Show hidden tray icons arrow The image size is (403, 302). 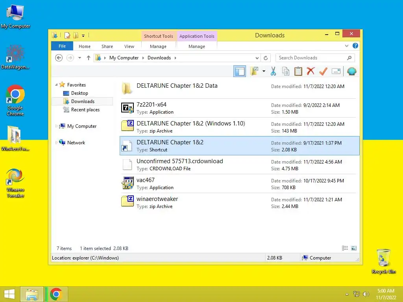(x=347, y=294)
